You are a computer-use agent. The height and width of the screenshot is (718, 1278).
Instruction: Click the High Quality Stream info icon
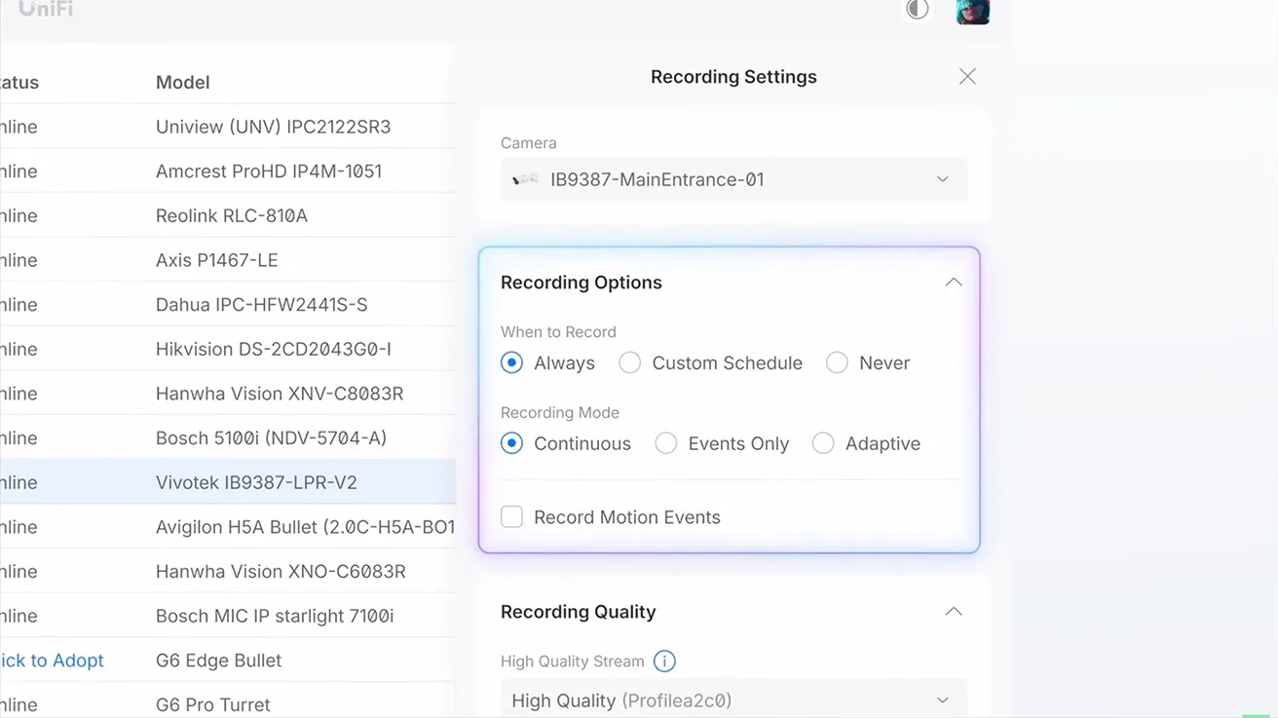click(x=664, y=661)
